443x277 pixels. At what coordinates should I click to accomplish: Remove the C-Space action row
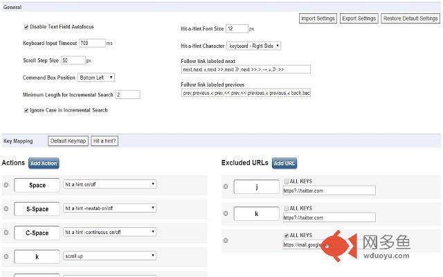pyautogui.click(x=6, y=233)
